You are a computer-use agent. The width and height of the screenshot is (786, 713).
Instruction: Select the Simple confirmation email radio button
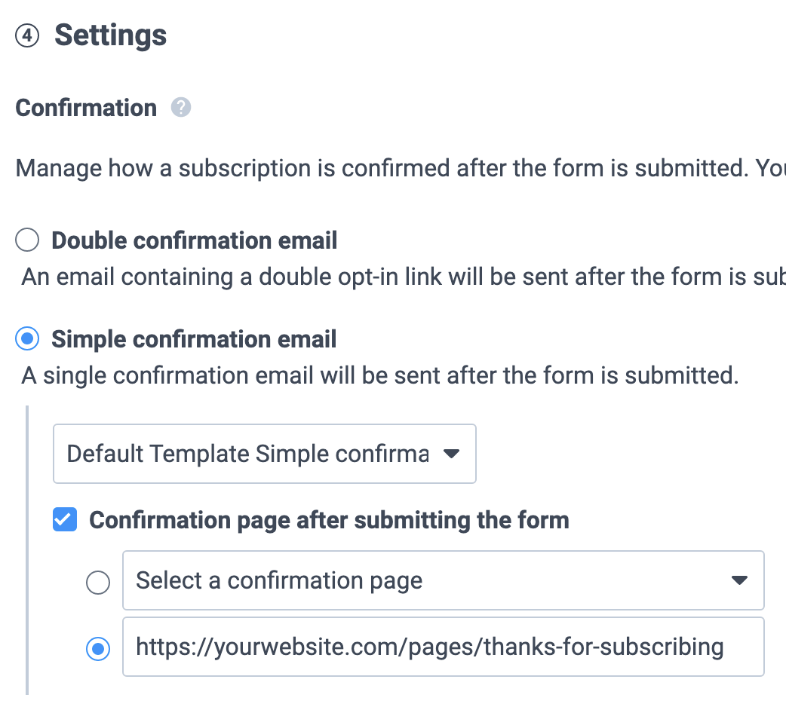[x=27, y=339]
